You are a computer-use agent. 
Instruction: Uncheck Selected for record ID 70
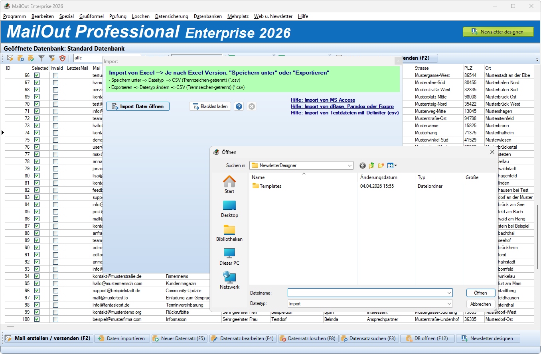pyautogui.click(x=37, y=104)
